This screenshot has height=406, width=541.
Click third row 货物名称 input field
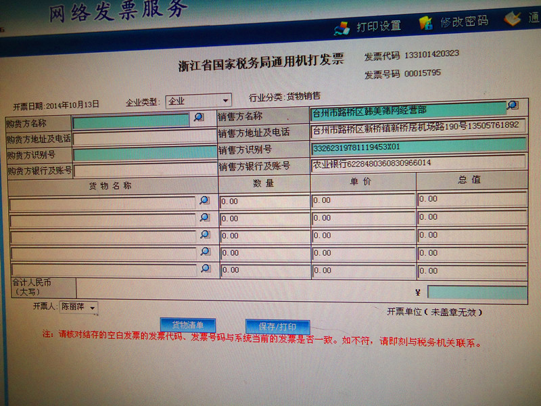click(103, 238)
